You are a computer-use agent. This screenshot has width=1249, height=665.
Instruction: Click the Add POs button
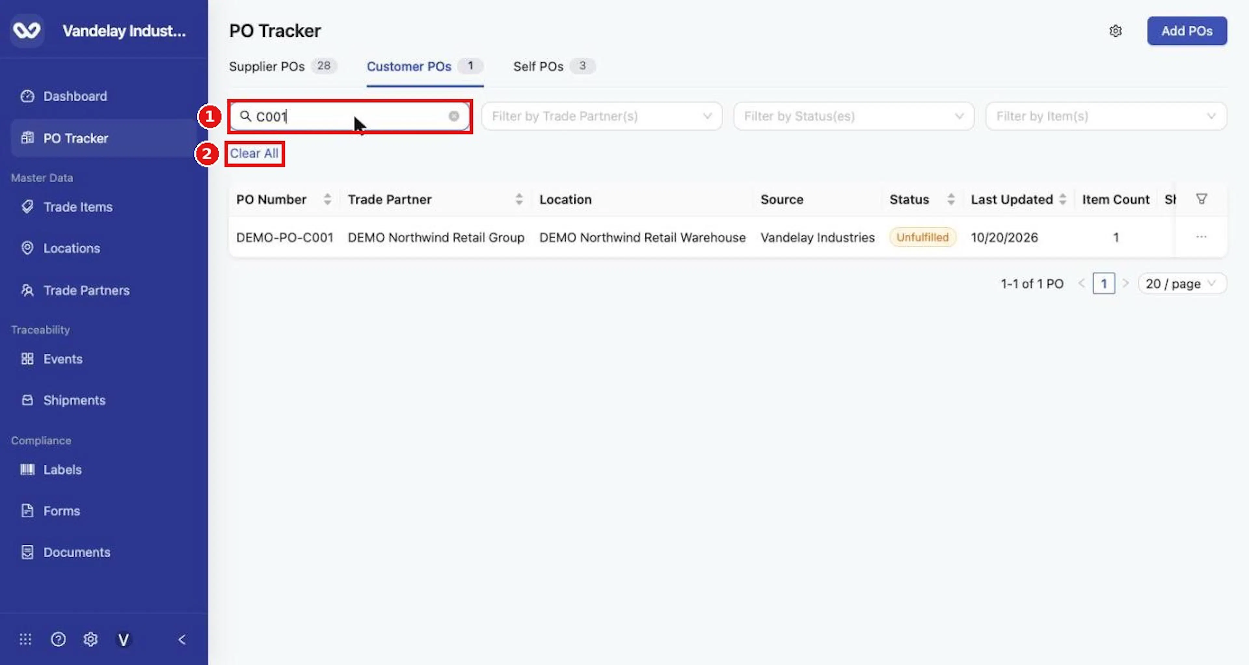pos(1187,31)
